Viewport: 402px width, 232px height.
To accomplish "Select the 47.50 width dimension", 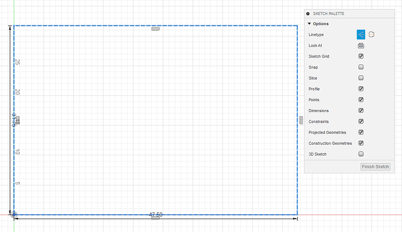I will (x=156, y=215).
